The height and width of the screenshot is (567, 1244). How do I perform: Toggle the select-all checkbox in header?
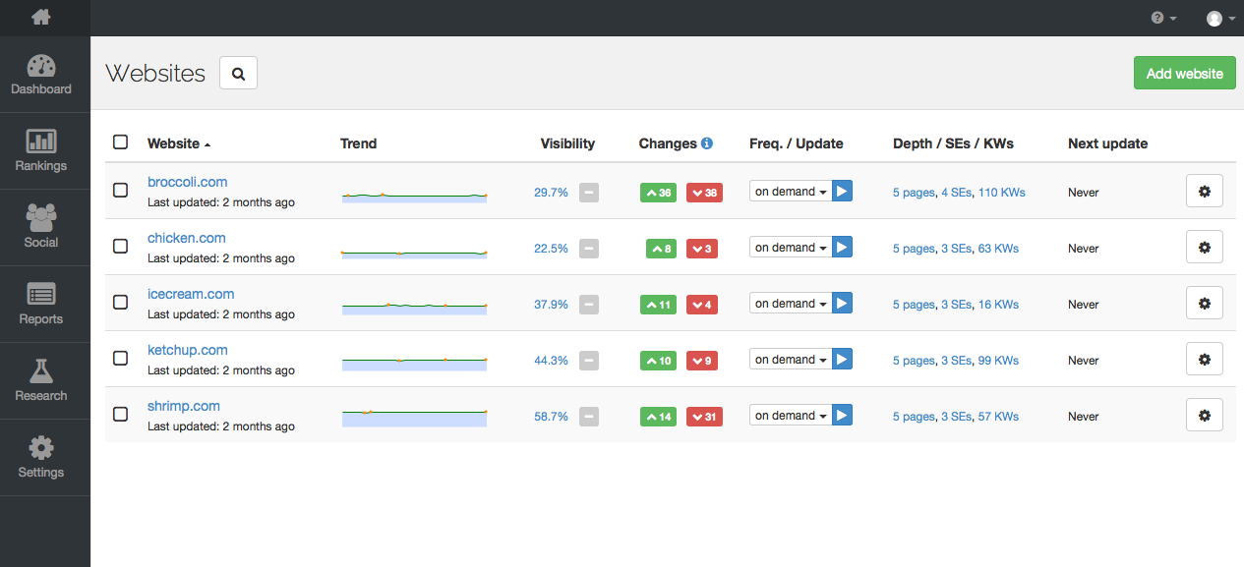(120, 142)
